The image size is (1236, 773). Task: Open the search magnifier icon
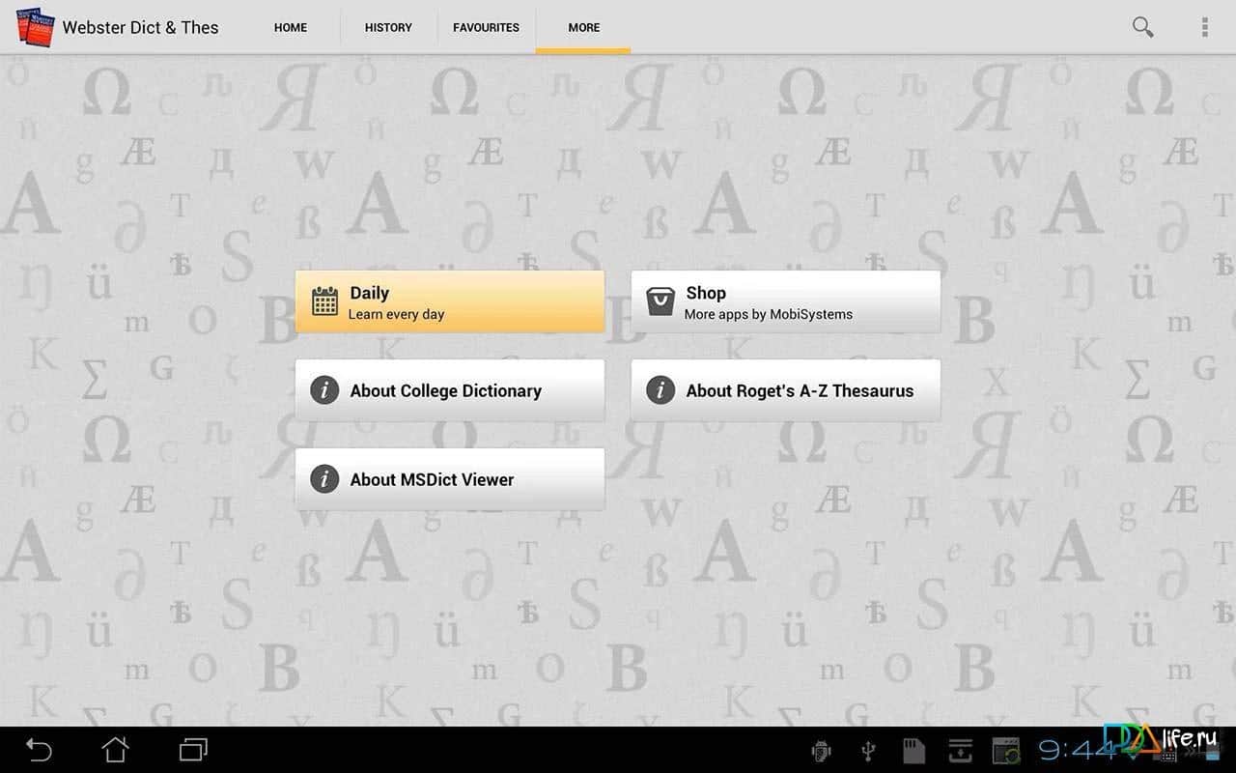coord(1142,27)
